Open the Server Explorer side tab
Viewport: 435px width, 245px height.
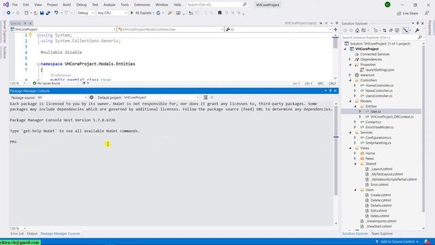5,31
